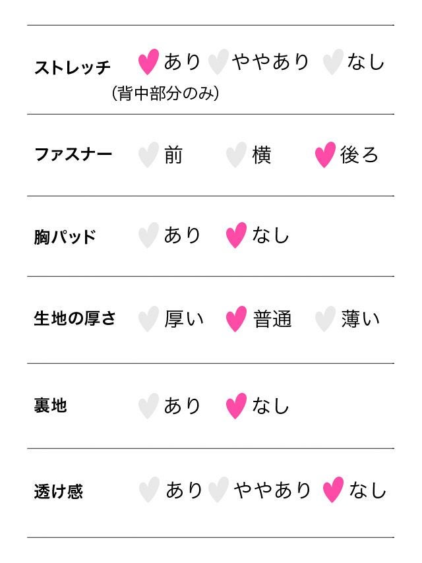Pick the gray heart for 透け感 あり
This screenshot has height=563, width=422.
pos(149,490)
